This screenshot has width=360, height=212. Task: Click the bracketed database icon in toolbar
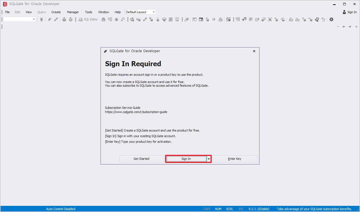[270, 19]
